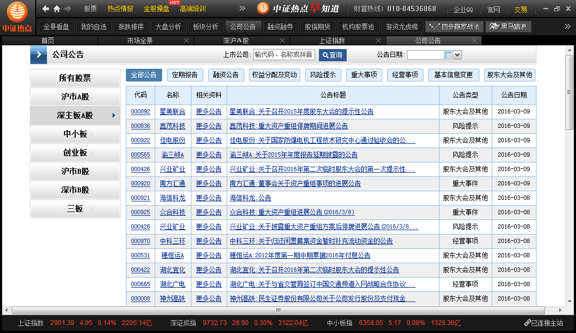
Task: Close the 上证指数 tab
Action: point(378,40)
